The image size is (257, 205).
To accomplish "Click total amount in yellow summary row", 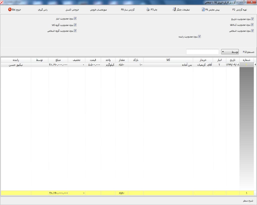I will [x=58, y=193].
